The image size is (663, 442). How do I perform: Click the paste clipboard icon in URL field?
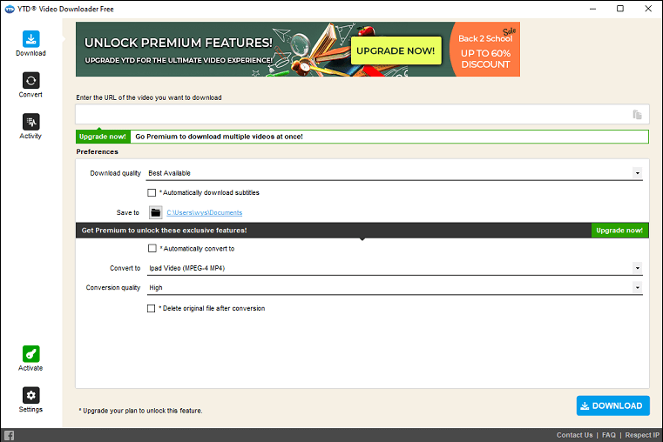637,114
